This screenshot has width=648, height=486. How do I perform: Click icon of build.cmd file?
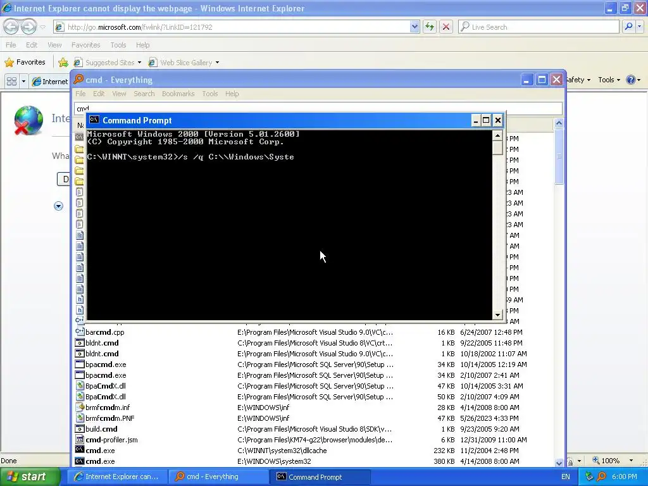pos(79,428)
